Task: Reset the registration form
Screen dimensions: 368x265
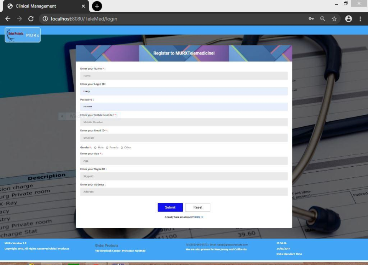Action: click(x=198, y=207)
